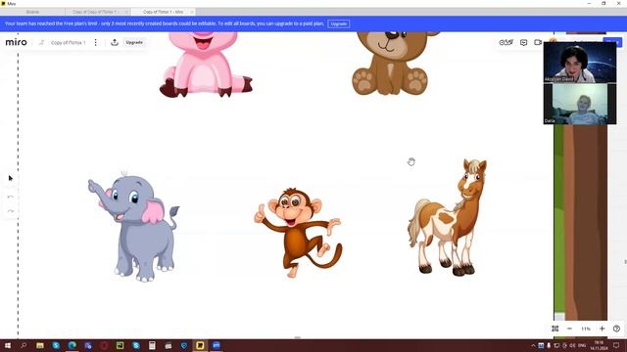
Task: Show hidden tray icons chevron
Action: (x=533, y=345)
